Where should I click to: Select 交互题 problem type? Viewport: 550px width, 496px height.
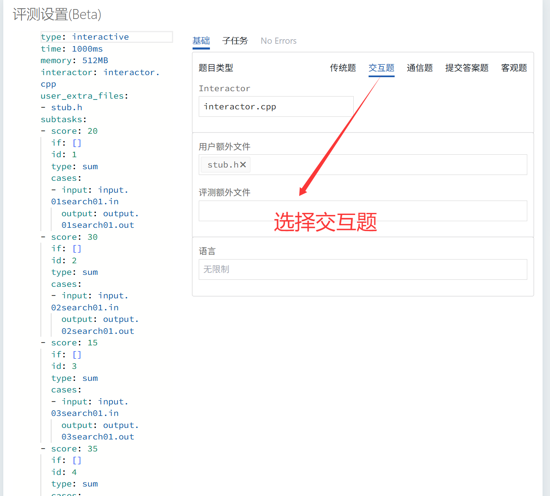(381, 68)
